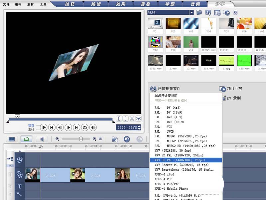This screenshot has width=266, height=200.
Task: Click the Play button in preview controls
Action: [x=44, y=127]
